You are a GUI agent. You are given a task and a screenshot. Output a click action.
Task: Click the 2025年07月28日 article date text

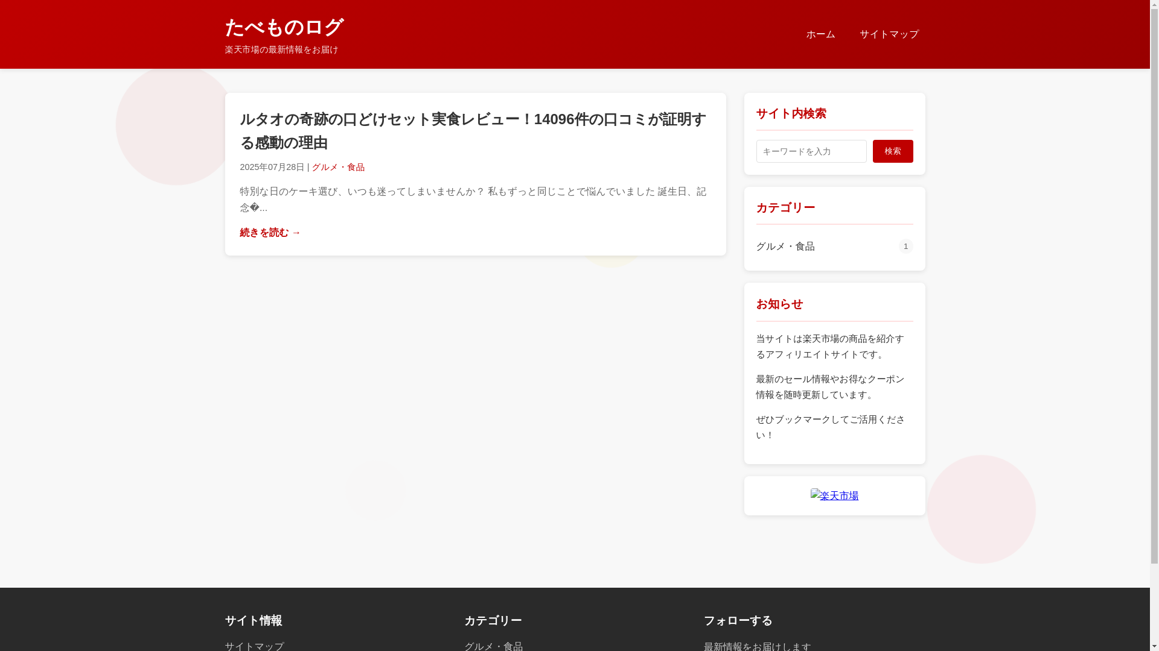click(272, 167)
